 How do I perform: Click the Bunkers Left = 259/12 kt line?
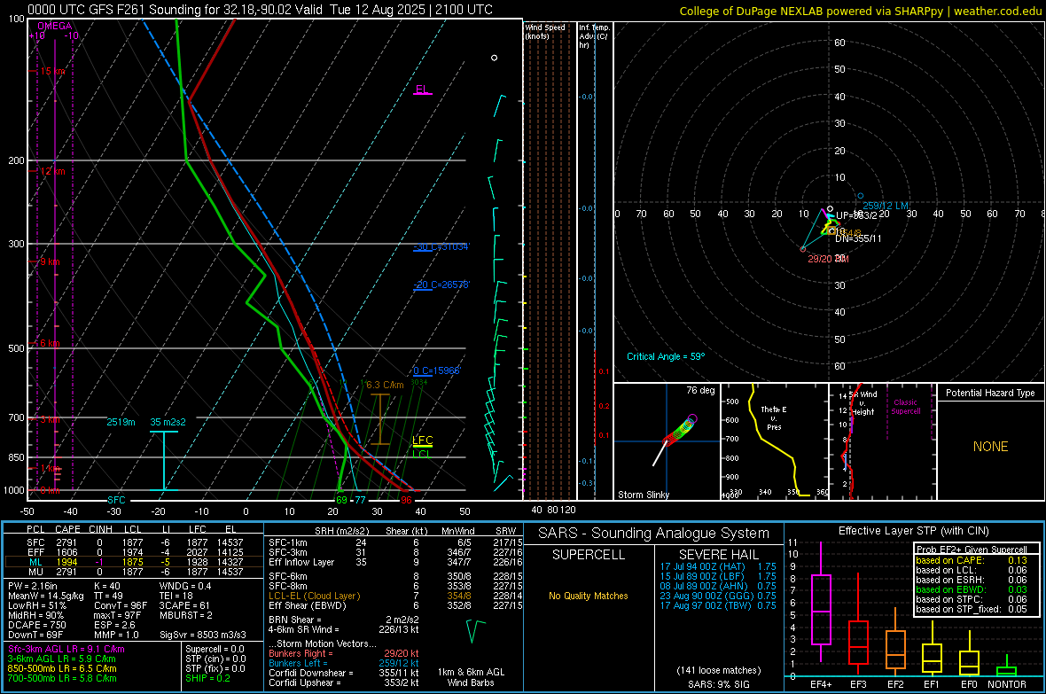click(x=344, y=663)
